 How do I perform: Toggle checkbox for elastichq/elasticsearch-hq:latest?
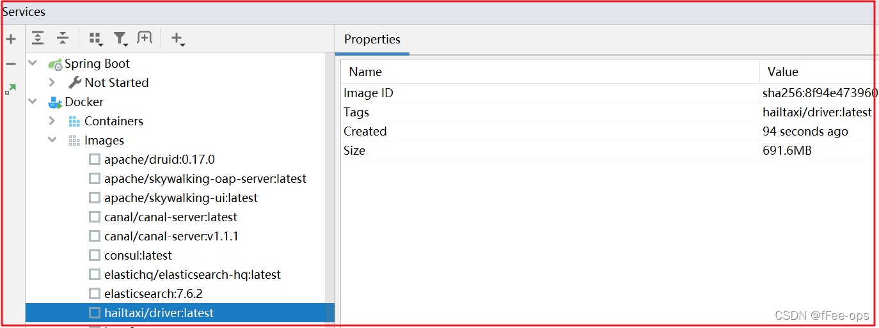pos(95,274)
